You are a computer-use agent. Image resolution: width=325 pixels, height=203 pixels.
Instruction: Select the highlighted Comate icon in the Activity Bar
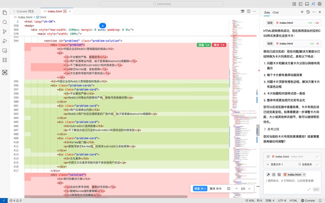coord(5,72)
